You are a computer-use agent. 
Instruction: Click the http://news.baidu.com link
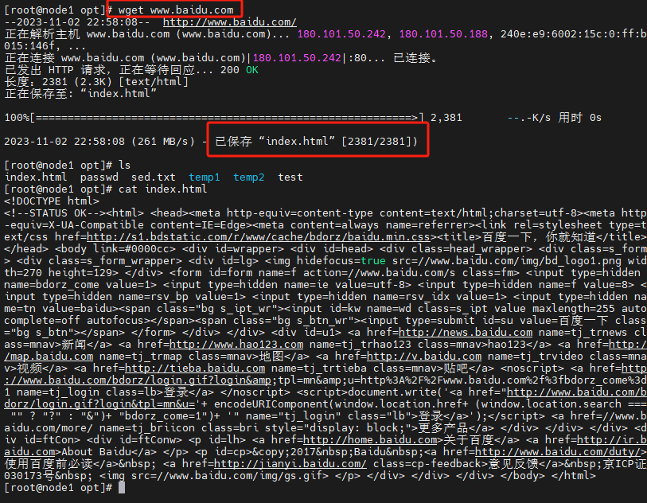[x=466, y=332]
